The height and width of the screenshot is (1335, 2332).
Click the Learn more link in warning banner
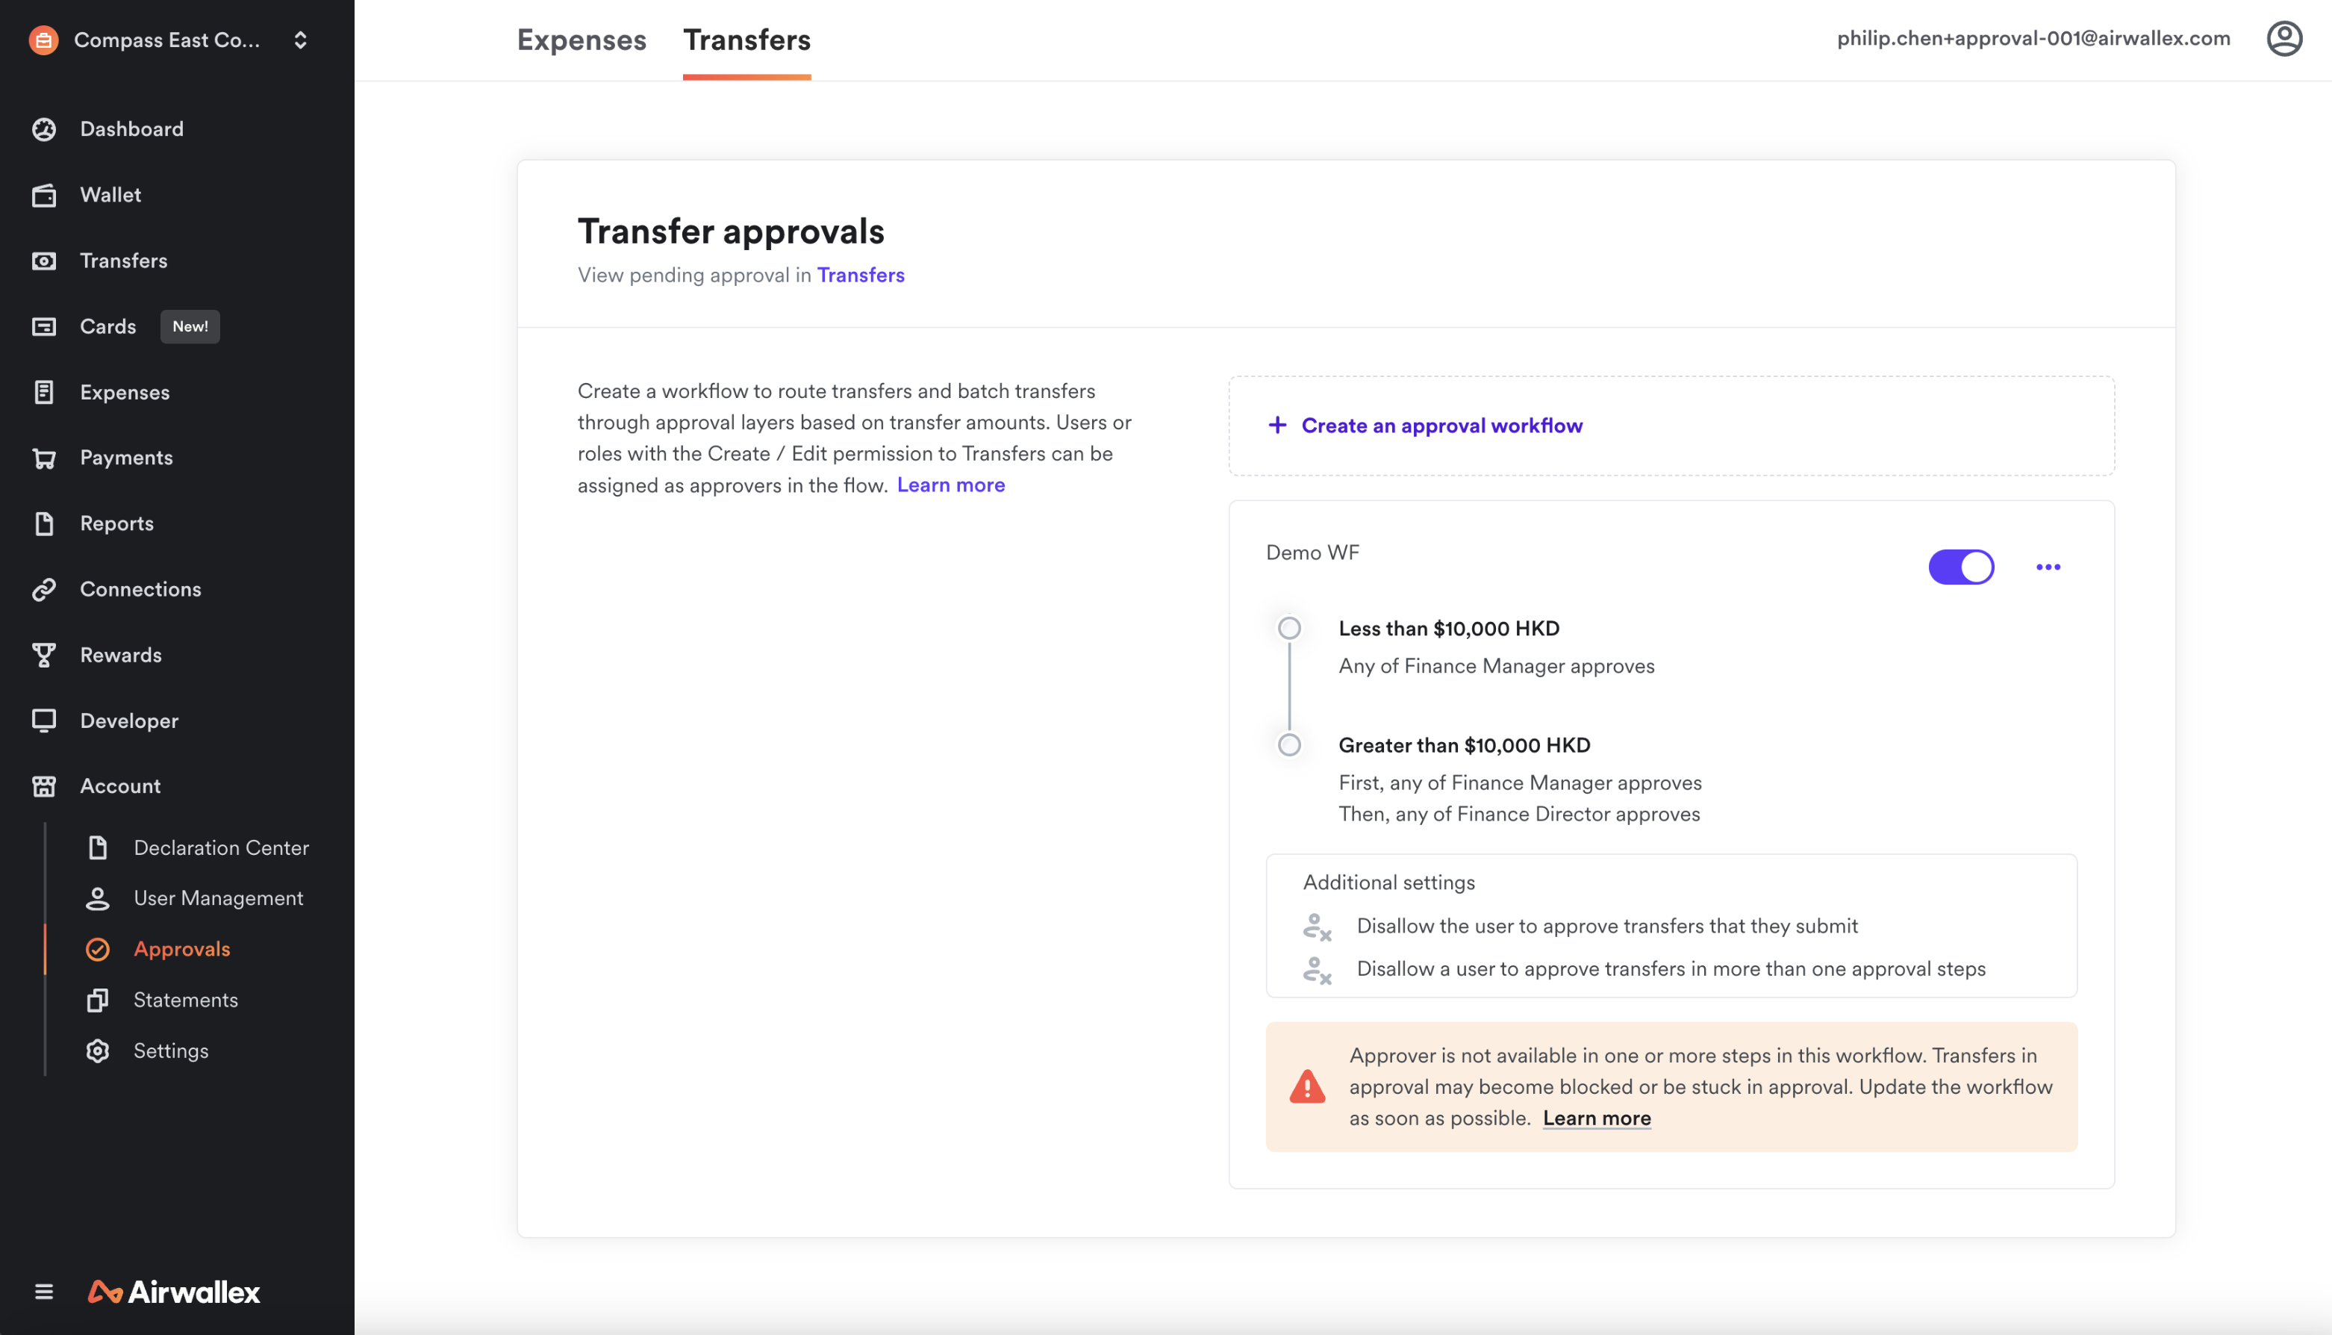tap(1597, 1117)
